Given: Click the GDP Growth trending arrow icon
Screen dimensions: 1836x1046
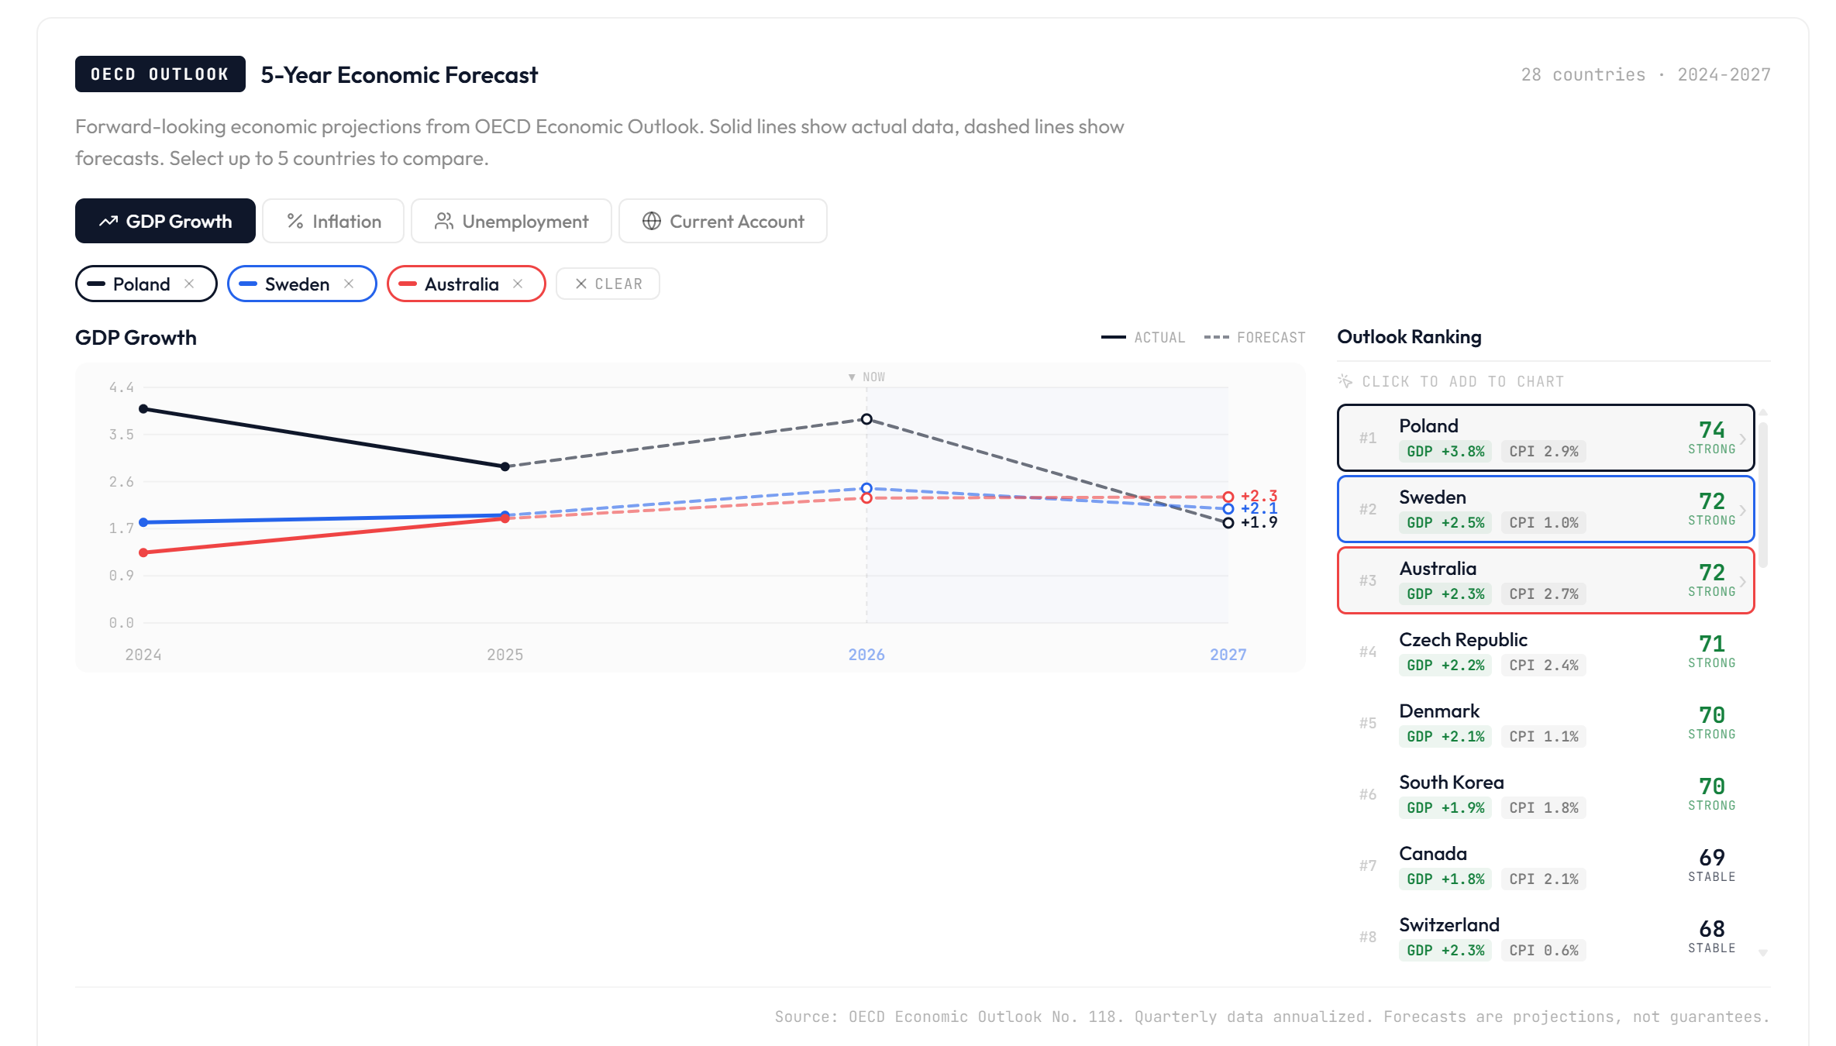Looking at the screenshot, I should pos(109,222).
